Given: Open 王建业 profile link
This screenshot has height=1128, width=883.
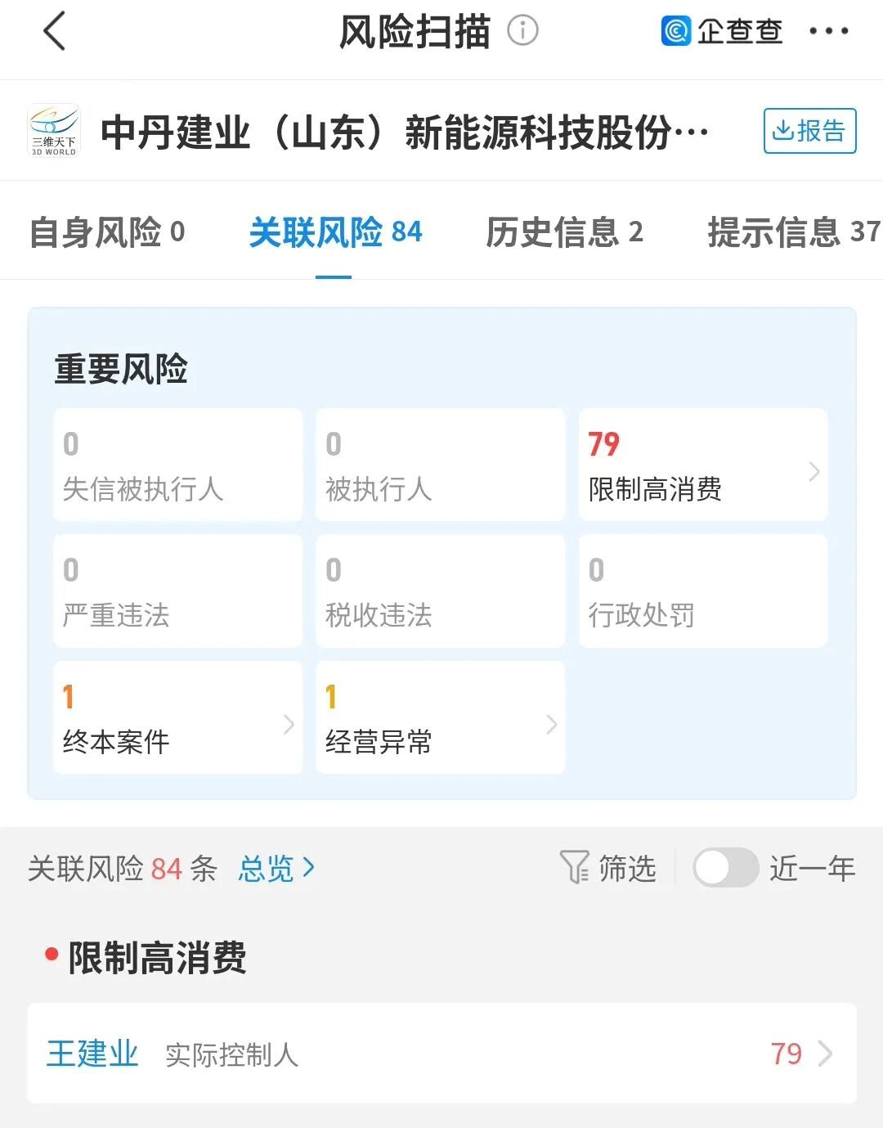Looking at the screenshot, I should [92, 1054].
